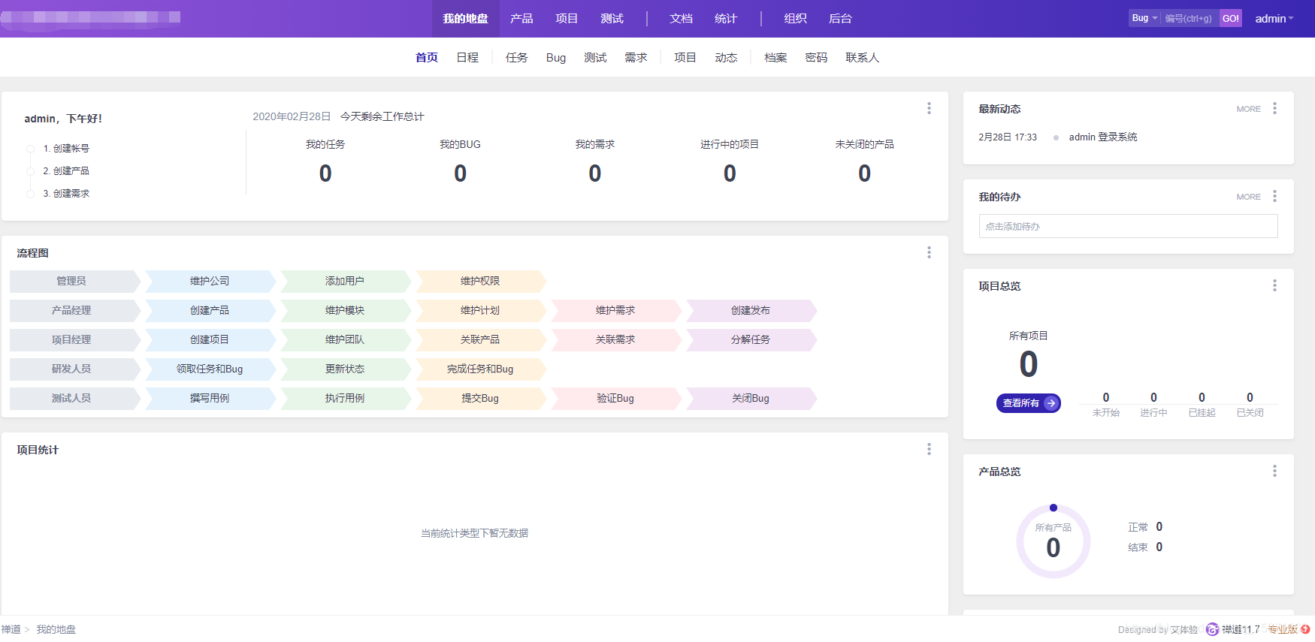Click step 1. 创建帐号

66,149
